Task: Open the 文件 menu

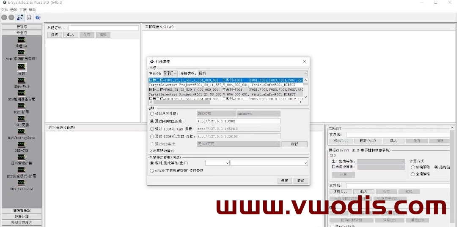Action: click(x=4, y=10)
